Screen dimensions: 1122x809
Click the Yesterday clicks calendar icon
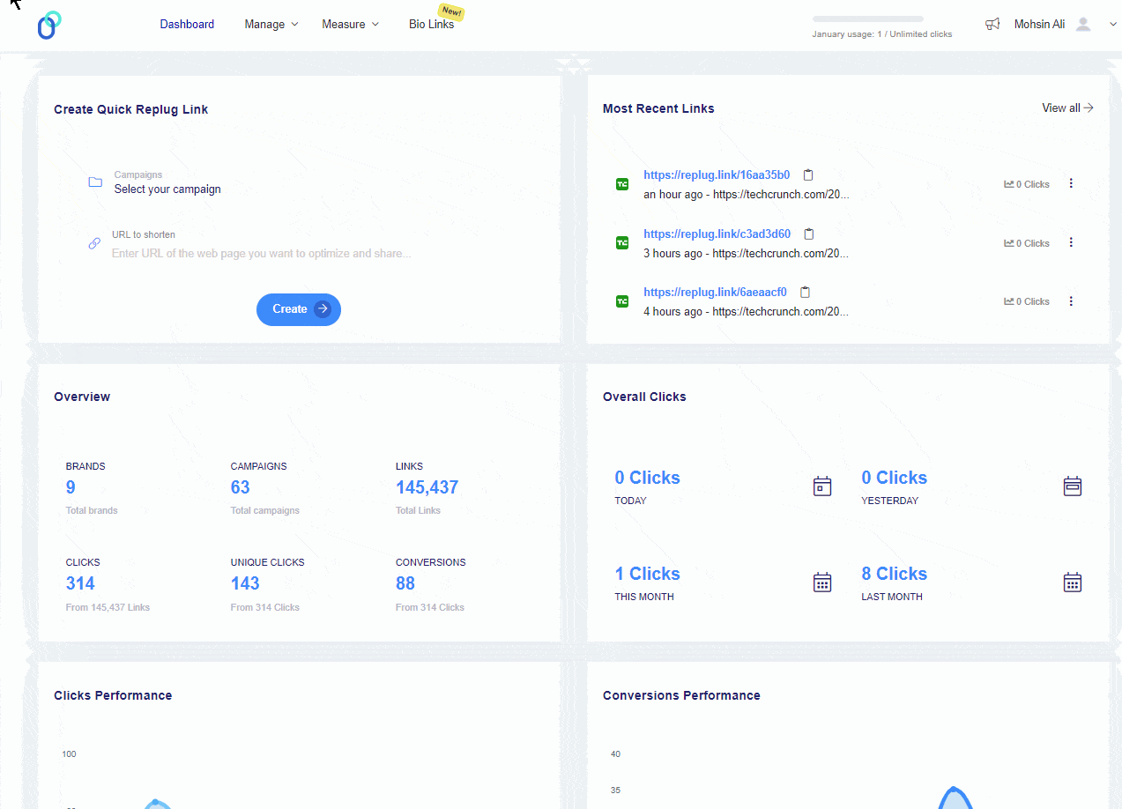click(x=1073, y=486)
